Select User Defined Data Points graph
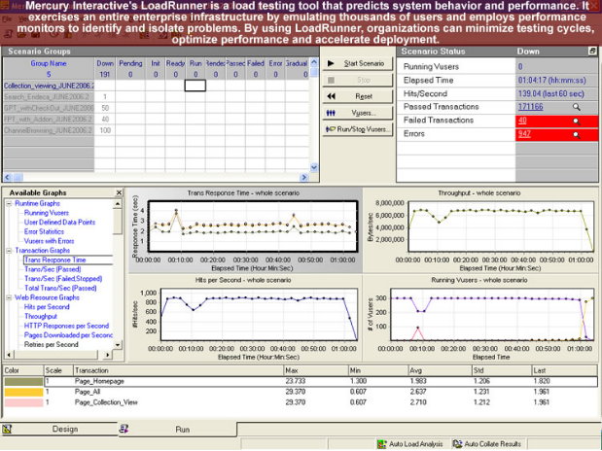 coord(59,223)
